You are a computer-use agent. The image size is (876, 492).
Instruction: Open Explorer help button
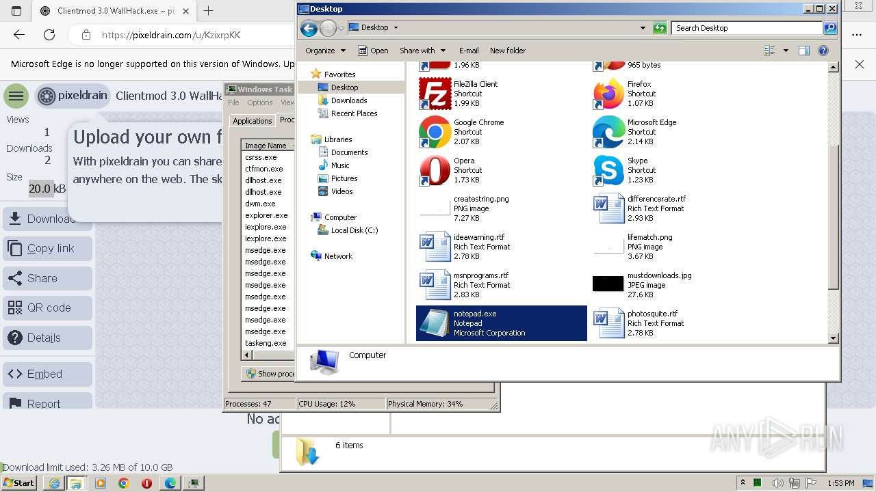click(x=823, y=51)
